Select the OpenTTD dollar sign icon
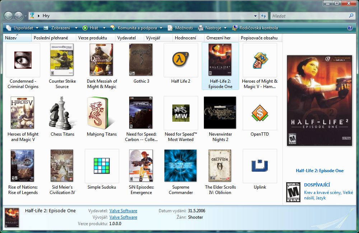Screen dimensions: 359x233 click(260, 113)
